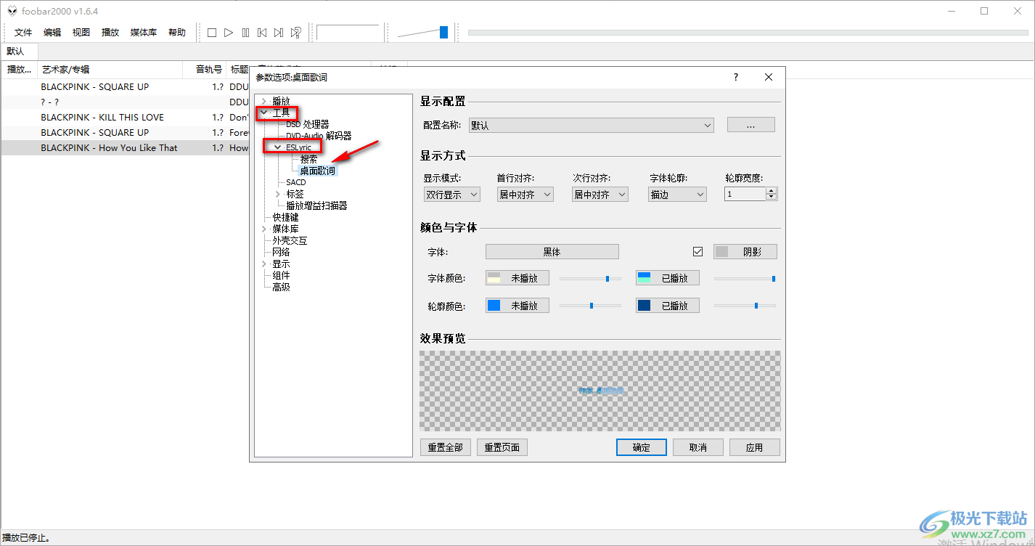Open the 帮助 menu
Viewport: 1035px width, 546px height.
point(177,33)
